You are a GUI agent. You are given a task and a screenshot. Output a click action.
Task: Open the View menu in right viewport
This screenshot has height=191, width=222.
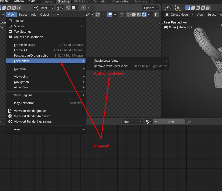click(200, 15)
